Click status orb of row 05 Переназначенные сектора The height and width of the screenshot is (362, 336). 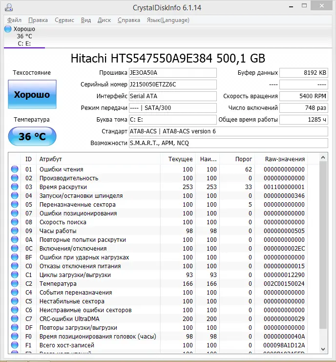coord(15,204)
